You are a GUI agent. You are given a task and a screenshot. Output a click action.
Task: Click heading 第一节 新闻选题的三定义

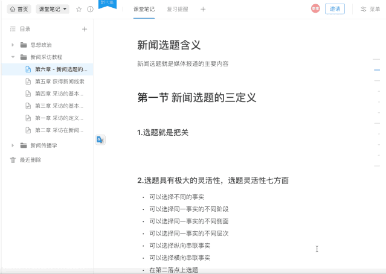pyautogui.click(x=197, y=98)
